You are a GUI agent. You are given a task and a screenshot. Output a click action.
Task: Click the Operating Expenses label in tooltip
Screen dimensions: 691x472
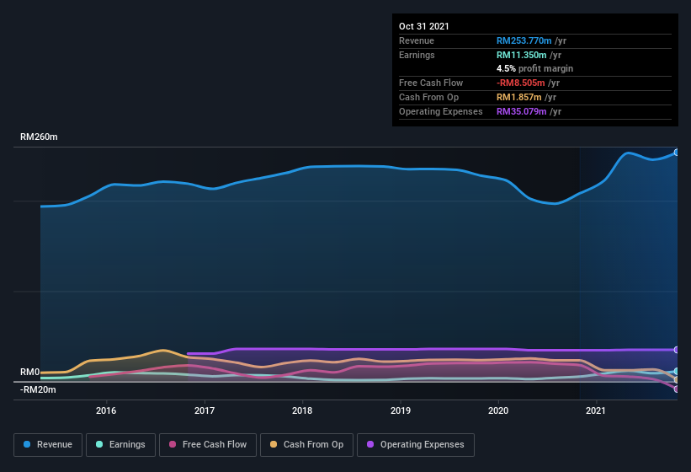tap(441, 111)
